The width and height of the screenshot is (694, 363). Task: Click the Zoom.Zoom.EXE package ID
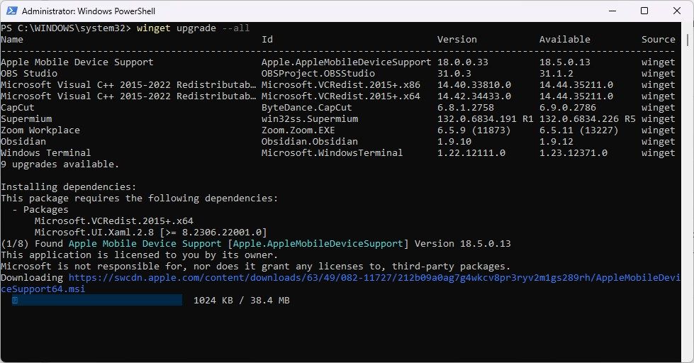(x=301, y=130)
